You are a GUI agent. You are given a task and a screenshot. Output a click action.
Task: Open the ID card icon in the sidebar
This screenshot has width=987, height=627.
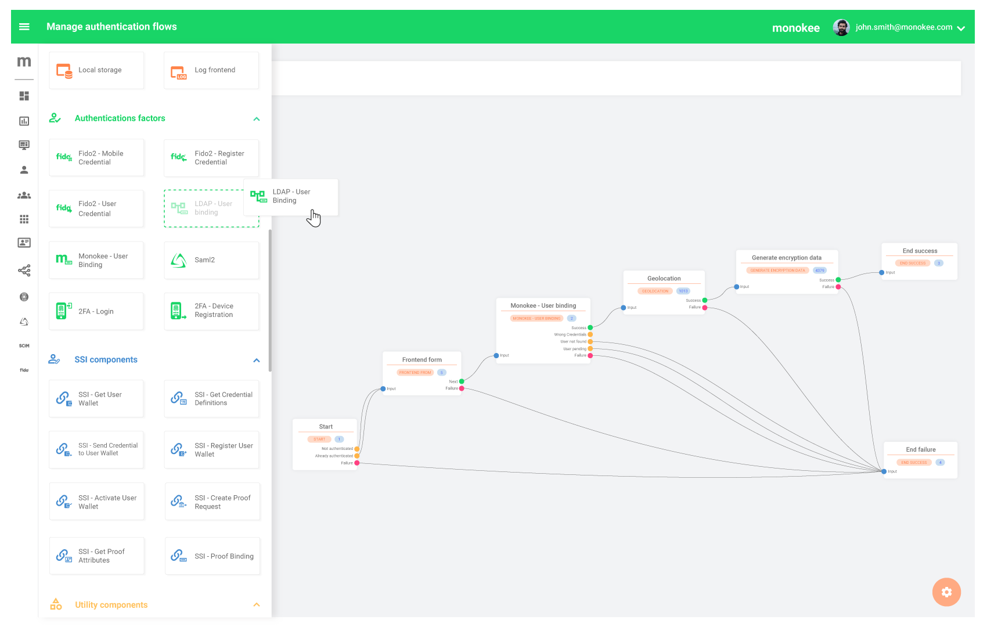(24, 243)
